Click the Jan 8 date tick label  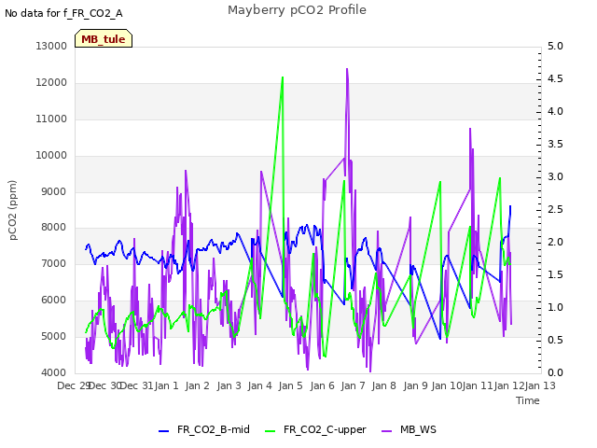(384, 386)
